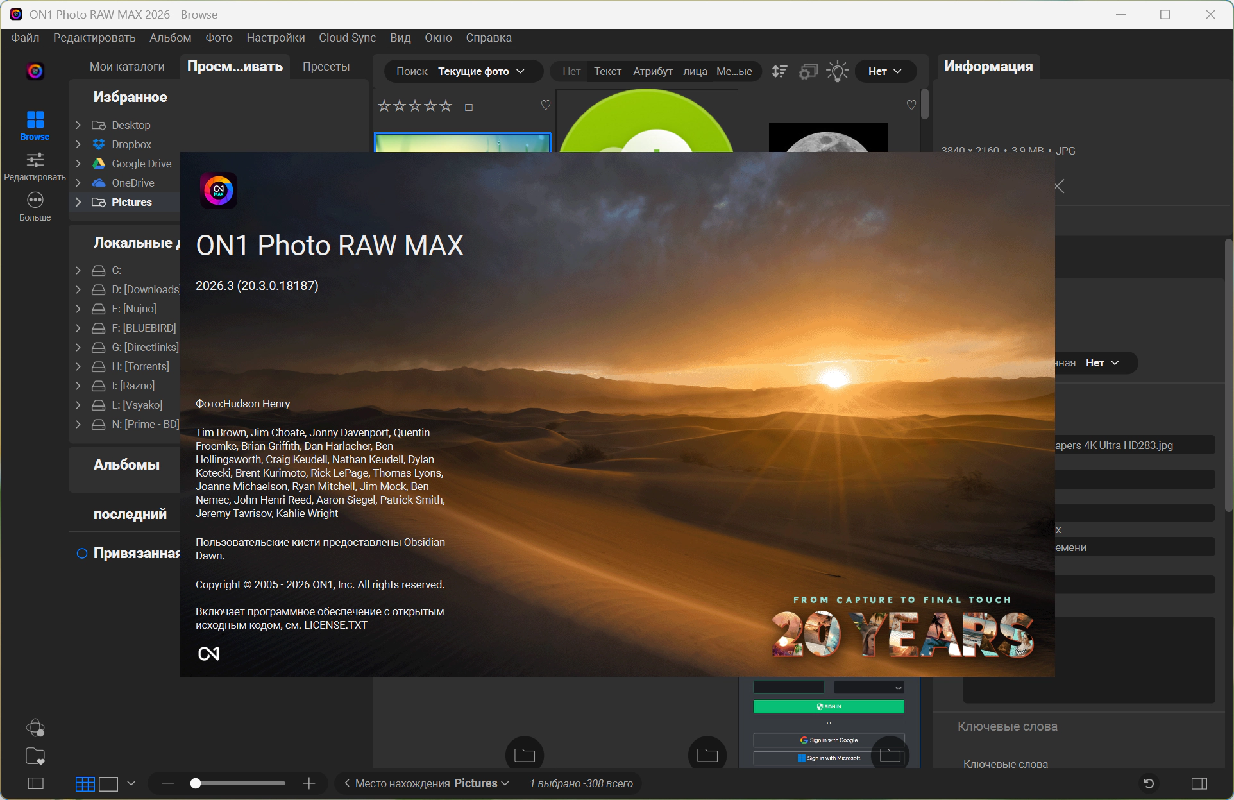Select the Привязанная radio button
1234x800 pixels.
82,553
